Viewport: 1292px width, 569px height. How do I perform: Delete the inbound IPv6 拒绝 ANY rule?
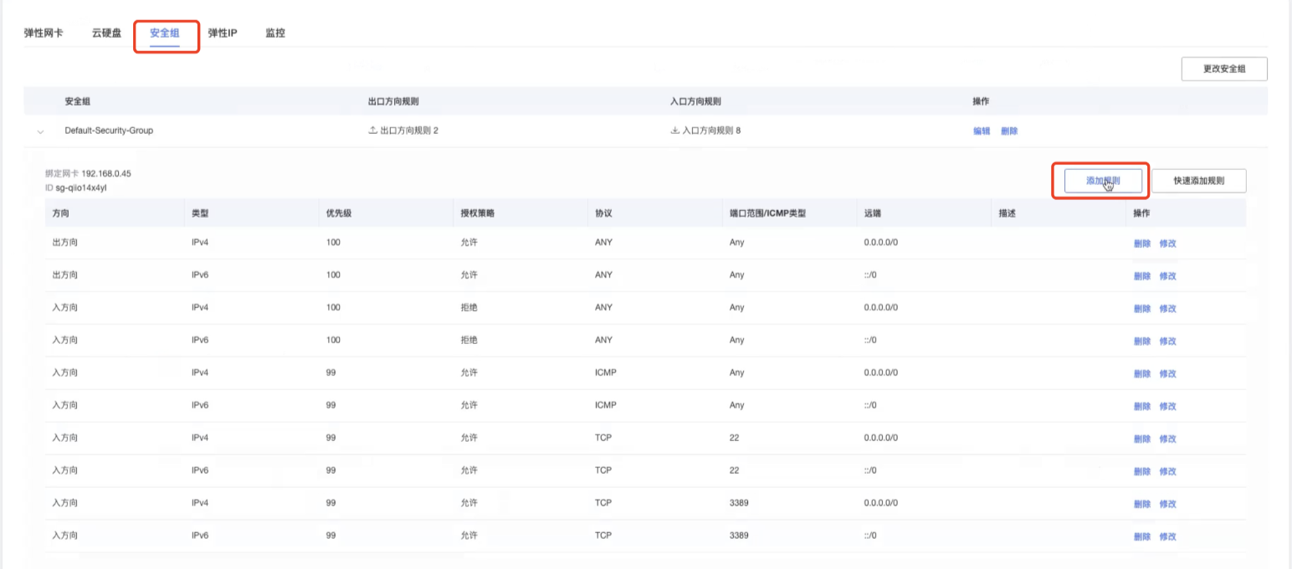click(1142, 341)
